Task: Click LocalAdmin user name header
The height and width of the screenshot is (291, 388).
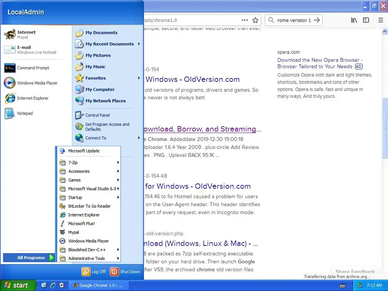Action: tap(26, 12)
